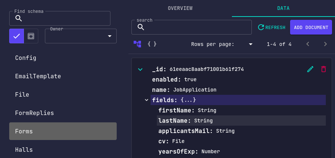Viewport: 335px width, 158px height.
Task: Click the Refresh circular arrow icon
Action: coord(261,27)
